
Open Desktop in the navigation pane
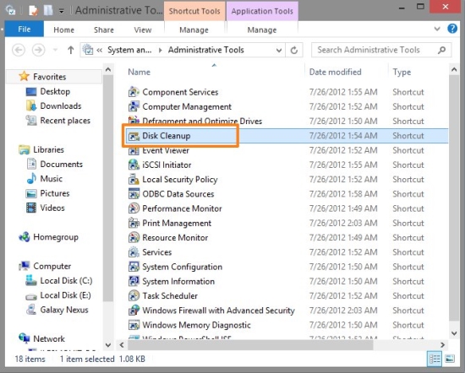click(55, 91)
